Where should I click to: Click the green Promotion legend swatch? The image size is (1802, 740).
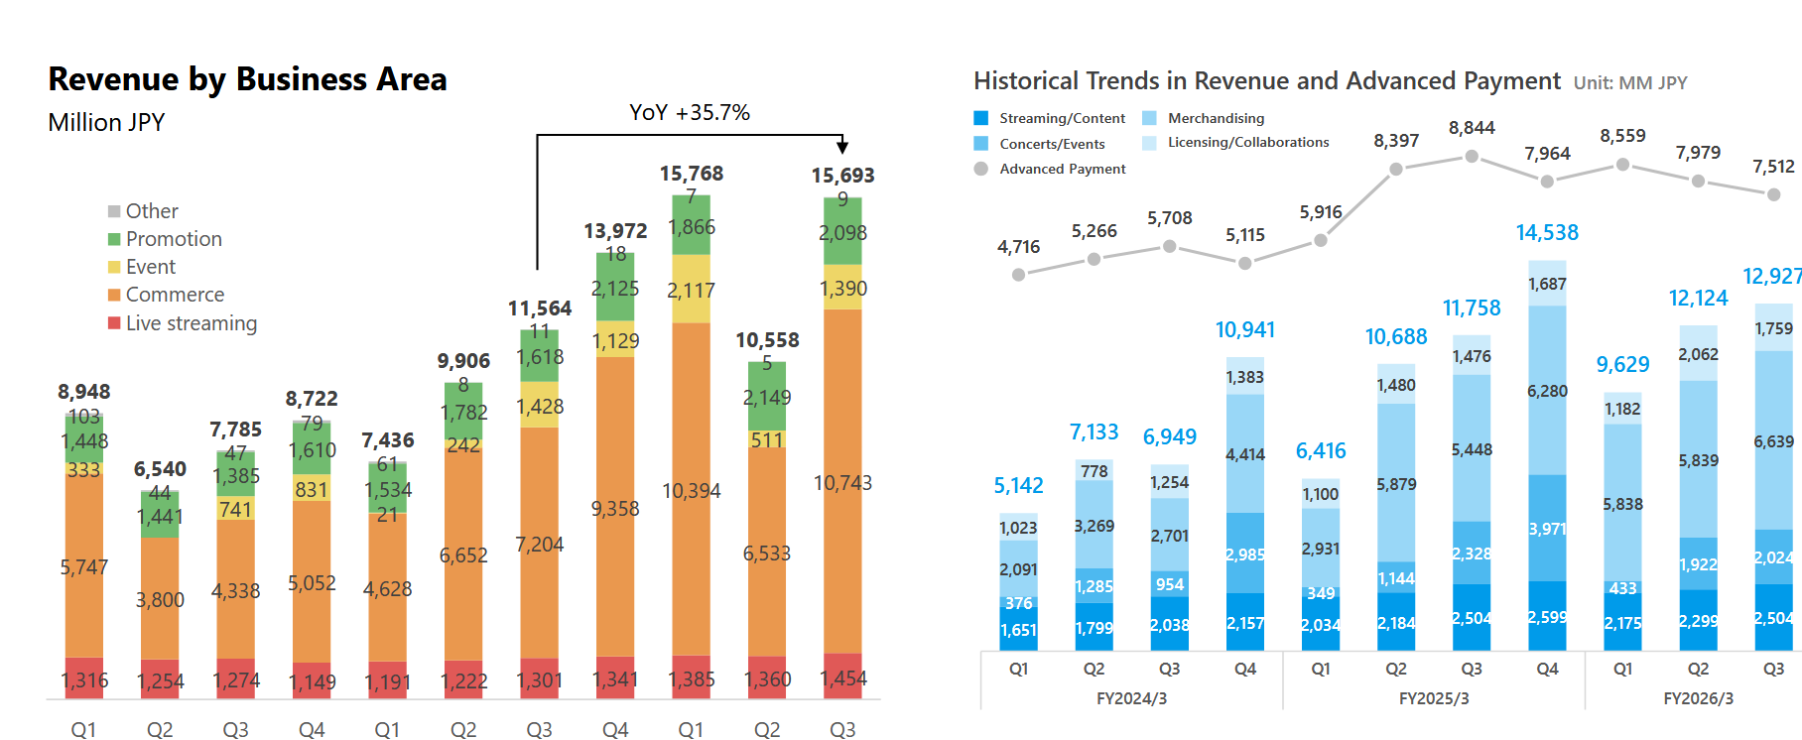(114, 239)
